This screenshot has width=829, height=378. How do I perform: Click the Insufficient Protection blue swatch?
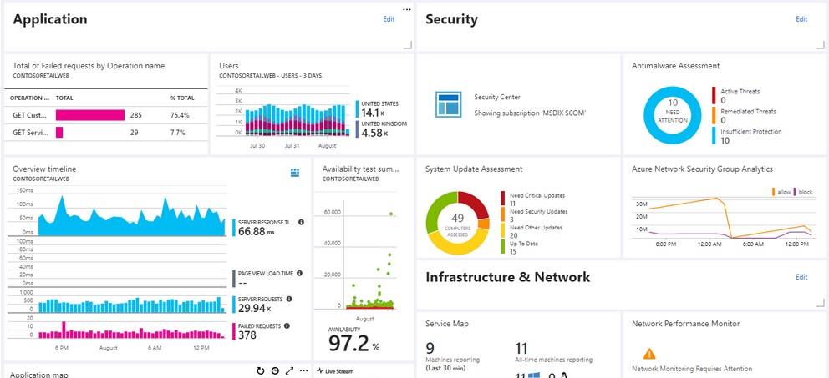click(x=714, y=136)
